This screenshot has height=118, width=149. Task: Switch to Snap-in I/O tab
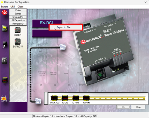click(x=18, y=17)
